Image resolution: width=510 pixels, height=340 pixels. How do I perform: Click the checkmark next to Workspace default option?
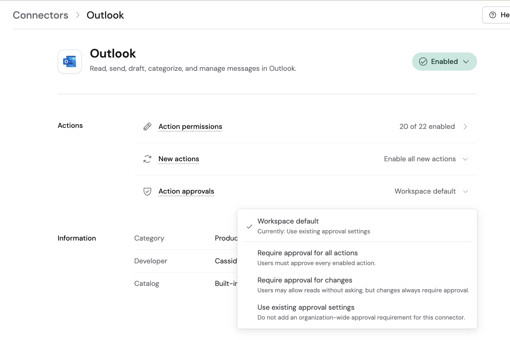pos(249,226)
